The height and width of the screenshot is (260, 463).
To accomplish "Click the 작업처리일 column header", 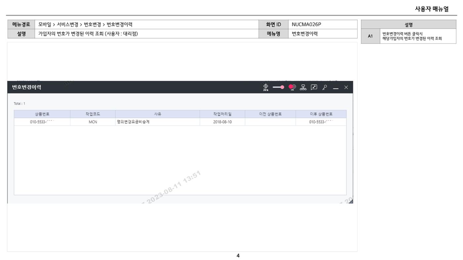I will (x=223, y=114).
